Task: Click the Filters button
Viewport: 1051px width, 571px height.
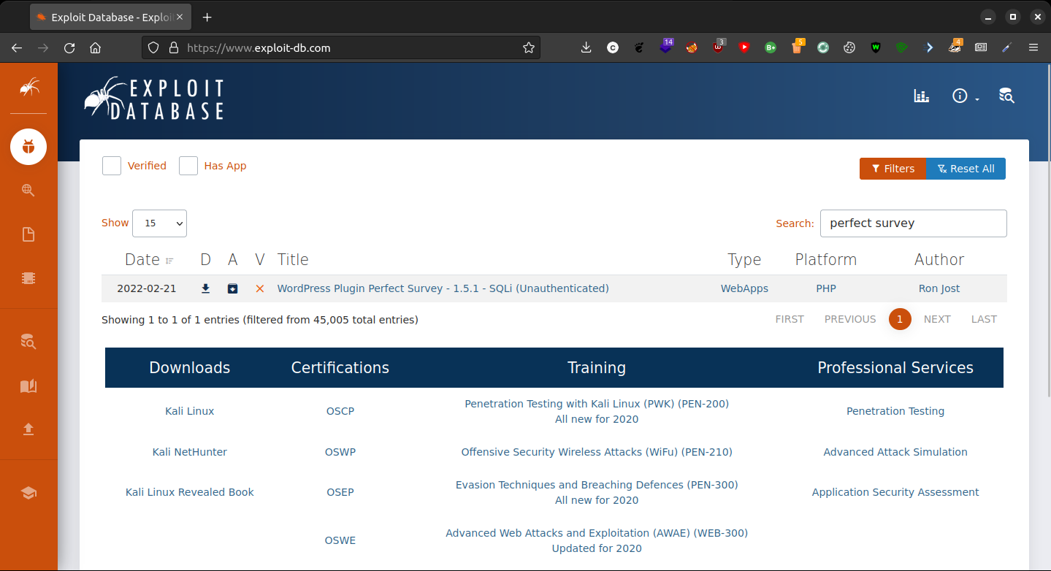Action: tap(893, 169)
